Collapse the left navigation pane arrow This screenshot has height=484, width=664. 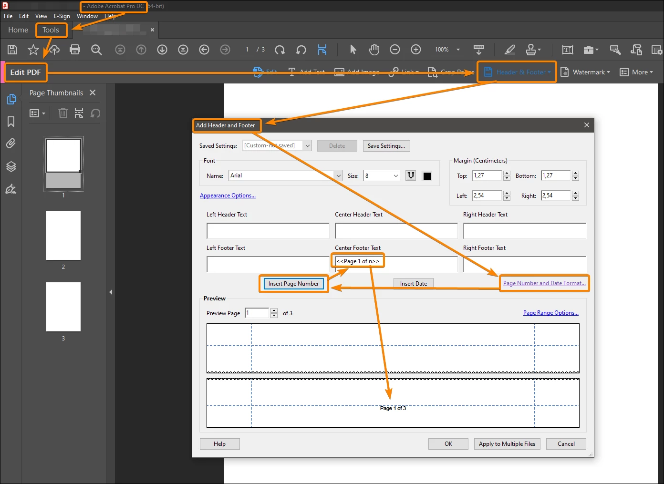[x=111, y=292]
